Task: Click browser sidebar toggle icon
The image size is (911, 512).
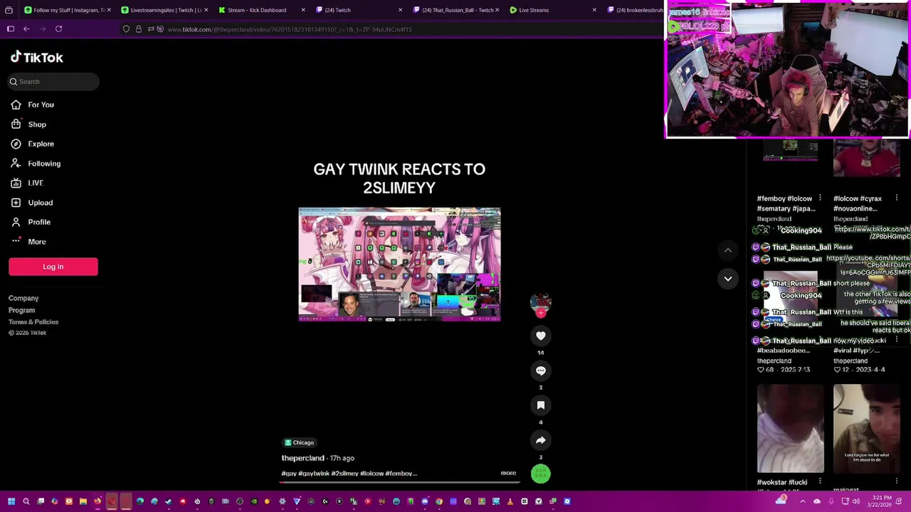Action: (11, 29)
